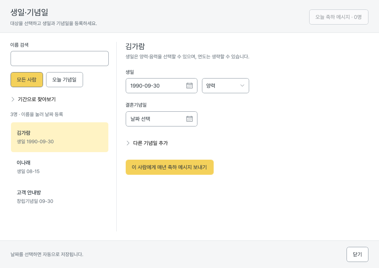Image resolution: width=379 pixels, height=268 pixels.
Task: Select the 모든 사람 filter
Action: click(27, 80)
